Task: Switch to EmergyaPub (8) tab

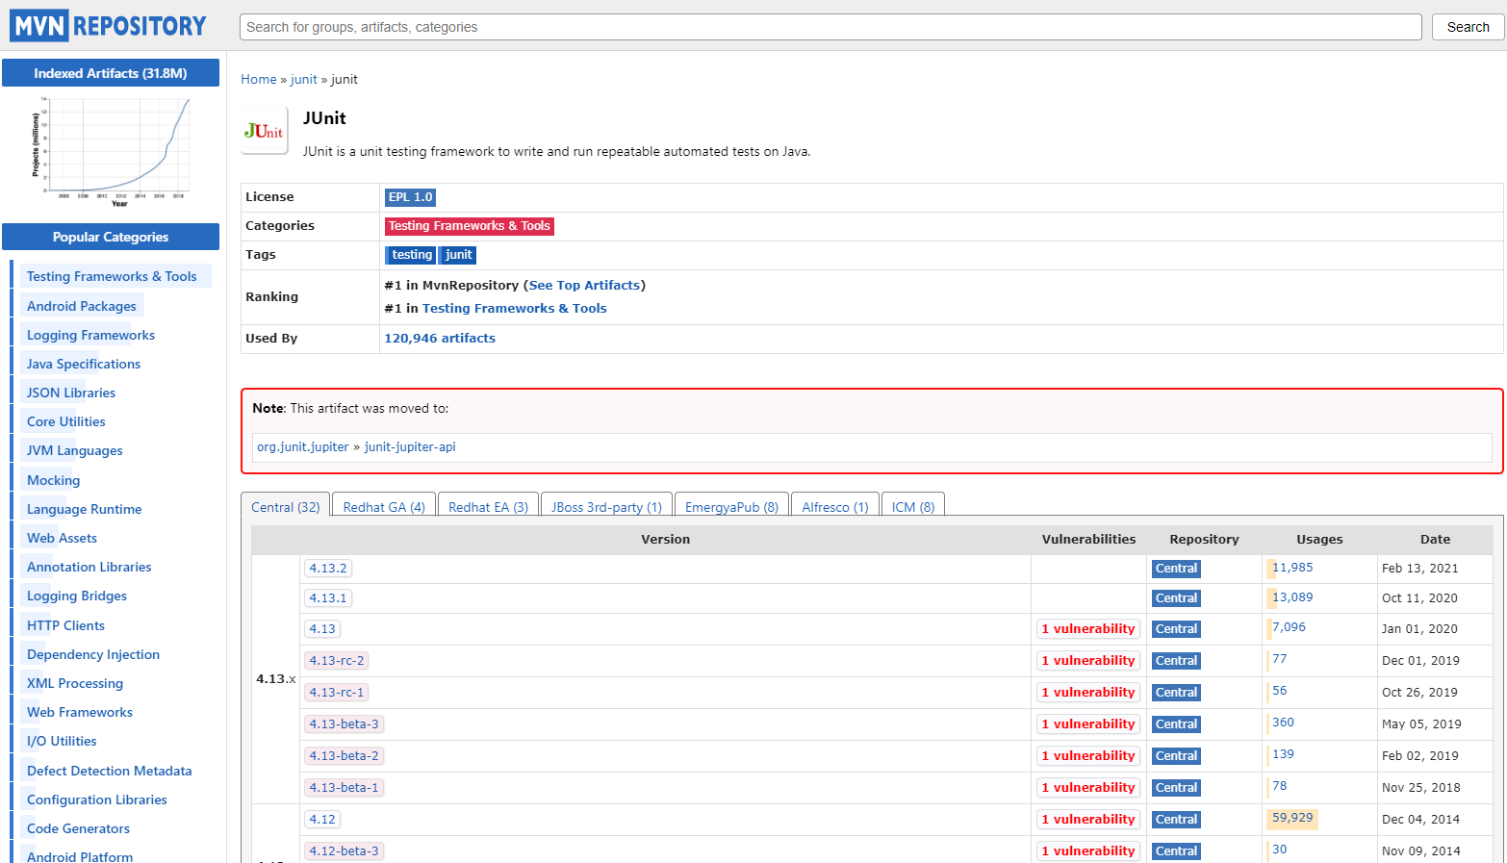Action: [731, 506]
